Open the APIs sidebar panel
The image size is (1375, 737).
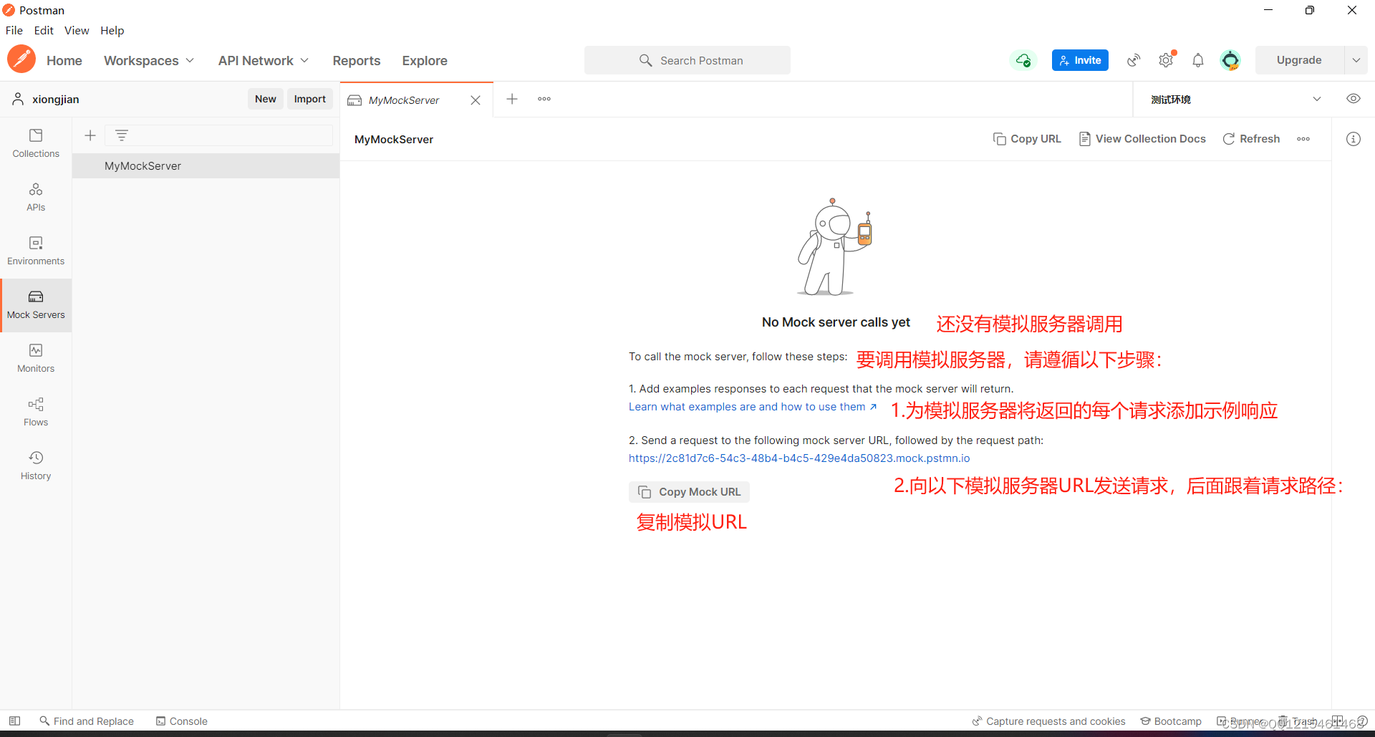point(36,197)
